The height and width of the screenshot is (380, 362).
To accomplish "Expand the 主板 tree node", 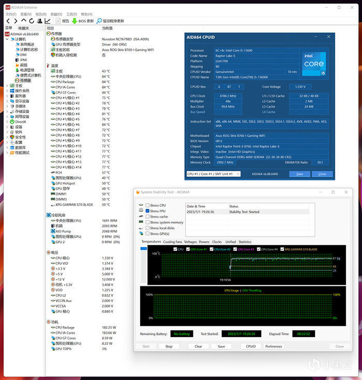I will click(x=7, y=86).
